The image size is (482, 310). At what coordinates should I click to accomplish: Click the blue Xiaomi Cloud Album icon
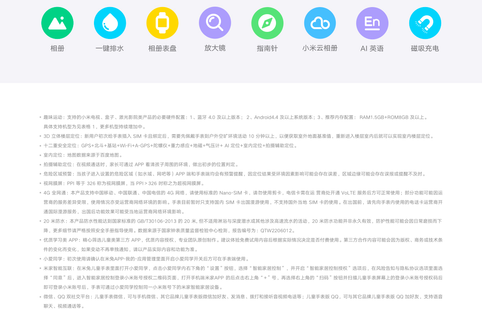coord(320,23)
